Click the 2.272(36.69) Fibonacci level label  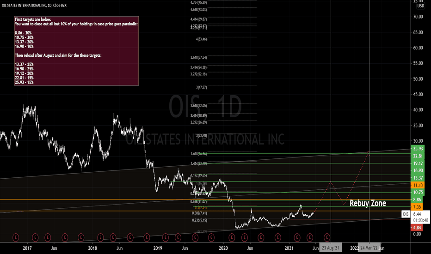[x=198, y=122]
